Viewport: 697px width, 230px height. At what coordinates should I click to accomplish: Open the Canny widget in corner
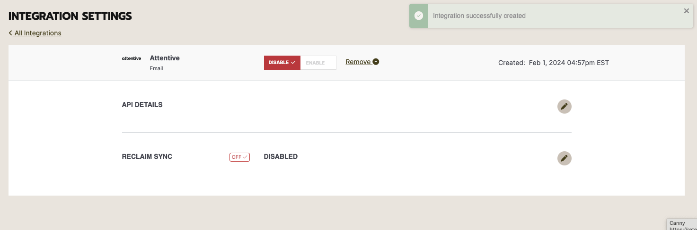[x=682, y=224]
